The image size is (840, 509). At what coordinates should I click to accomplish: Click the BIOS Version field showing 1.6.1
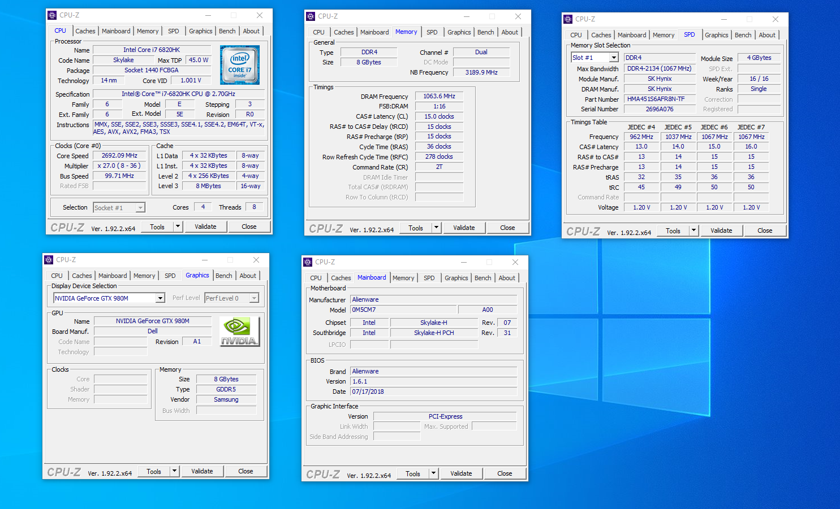(x=433, y=381)
